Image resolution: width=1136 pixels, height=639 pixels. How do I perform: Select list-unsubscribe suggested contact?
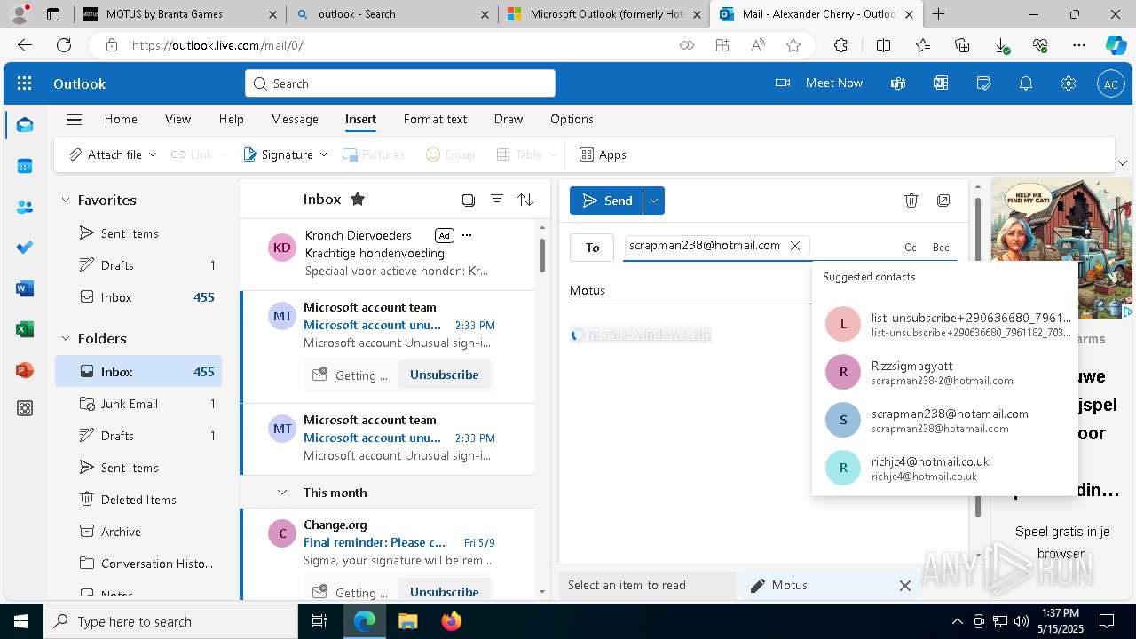pyautogui.click(x=945, y=325)
